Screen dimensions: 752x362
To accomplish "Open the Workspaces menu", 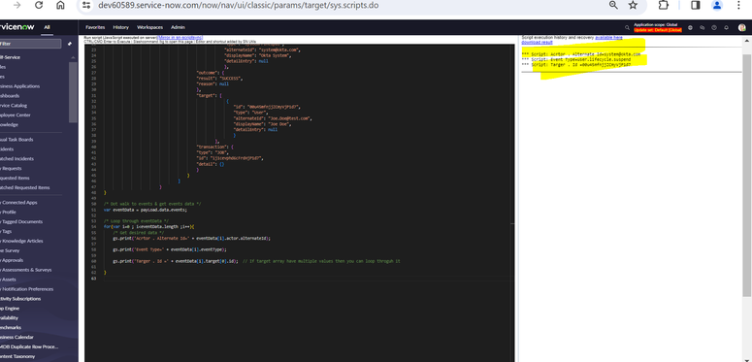I will pos(149,27).
